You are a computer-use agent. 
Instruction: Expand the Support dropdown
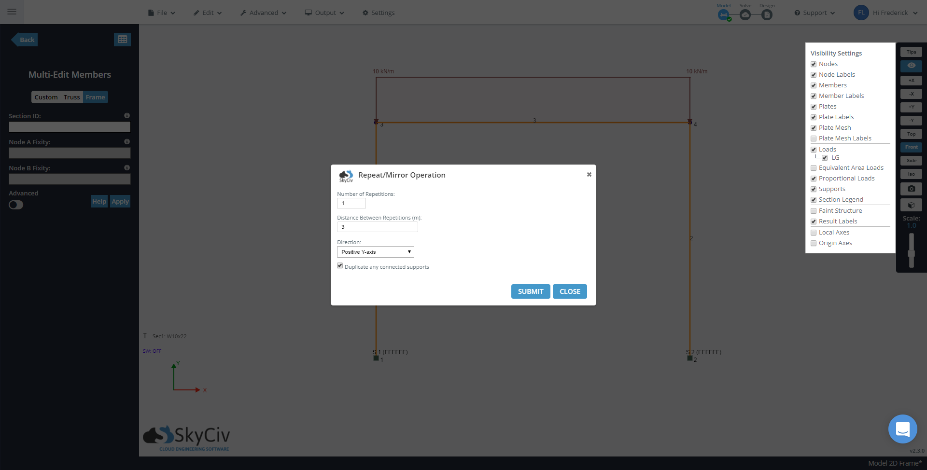(x=815, y=13)
